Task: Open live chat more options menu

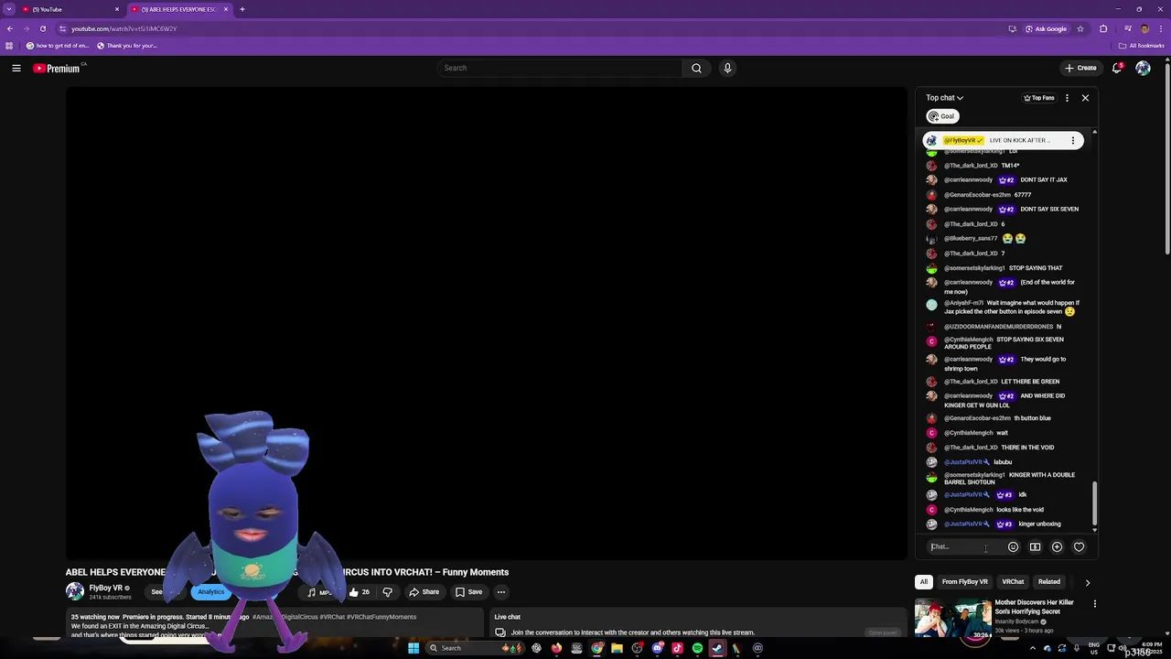Action: click(1067, 98)
